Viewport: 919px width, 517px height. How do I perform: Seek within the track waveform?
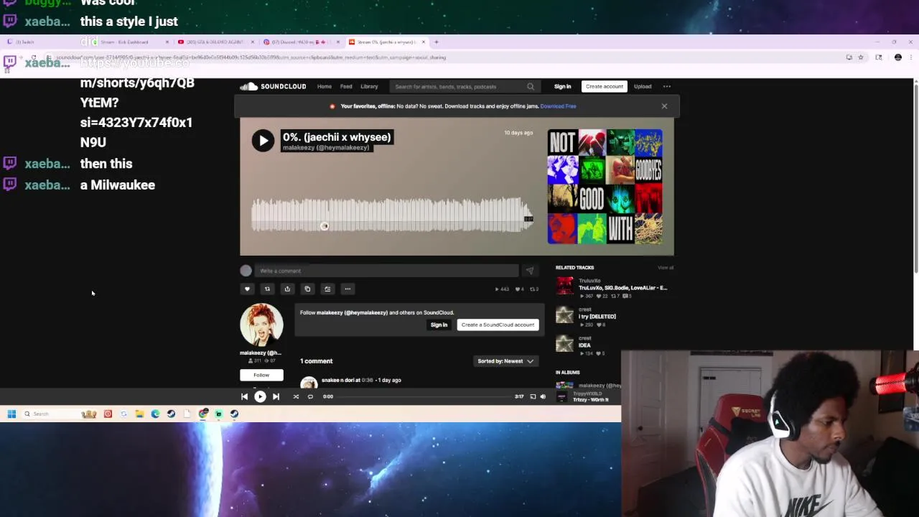392,215
